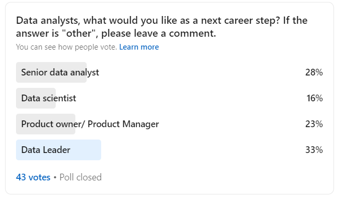337x199 pixels.
Task: Click the blue Data Leader result bar fill
Action: [58, 150]
